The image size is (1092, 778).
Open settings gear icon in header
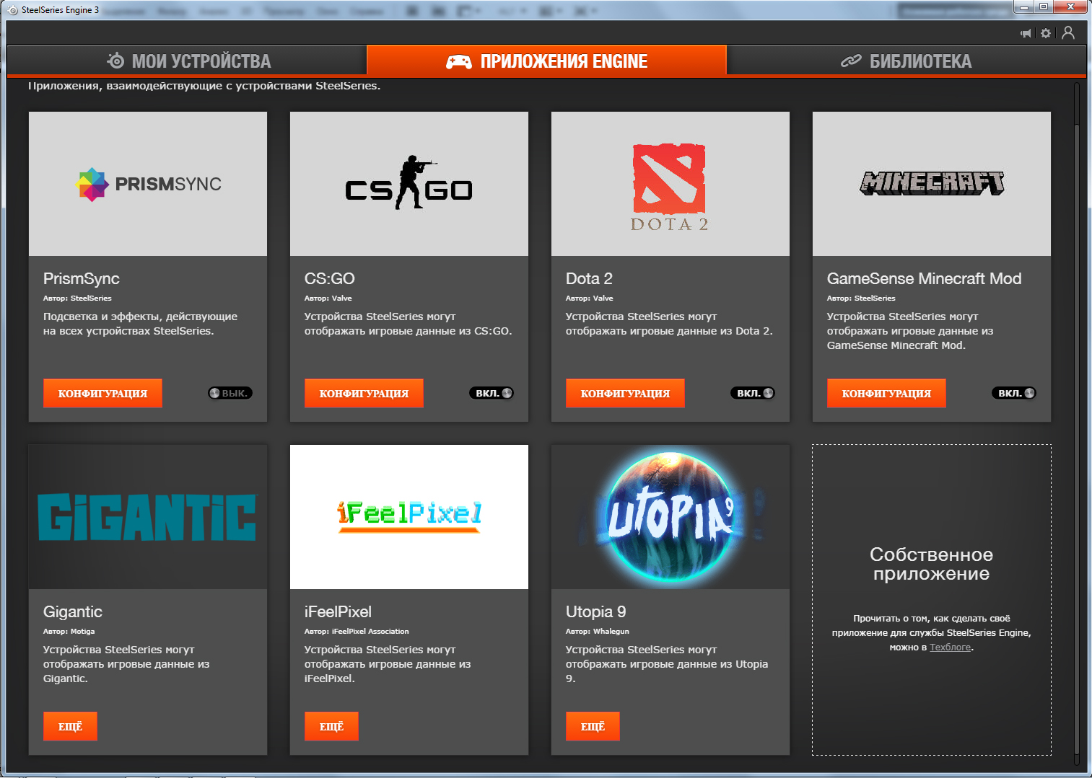(x=1046, y=33)
